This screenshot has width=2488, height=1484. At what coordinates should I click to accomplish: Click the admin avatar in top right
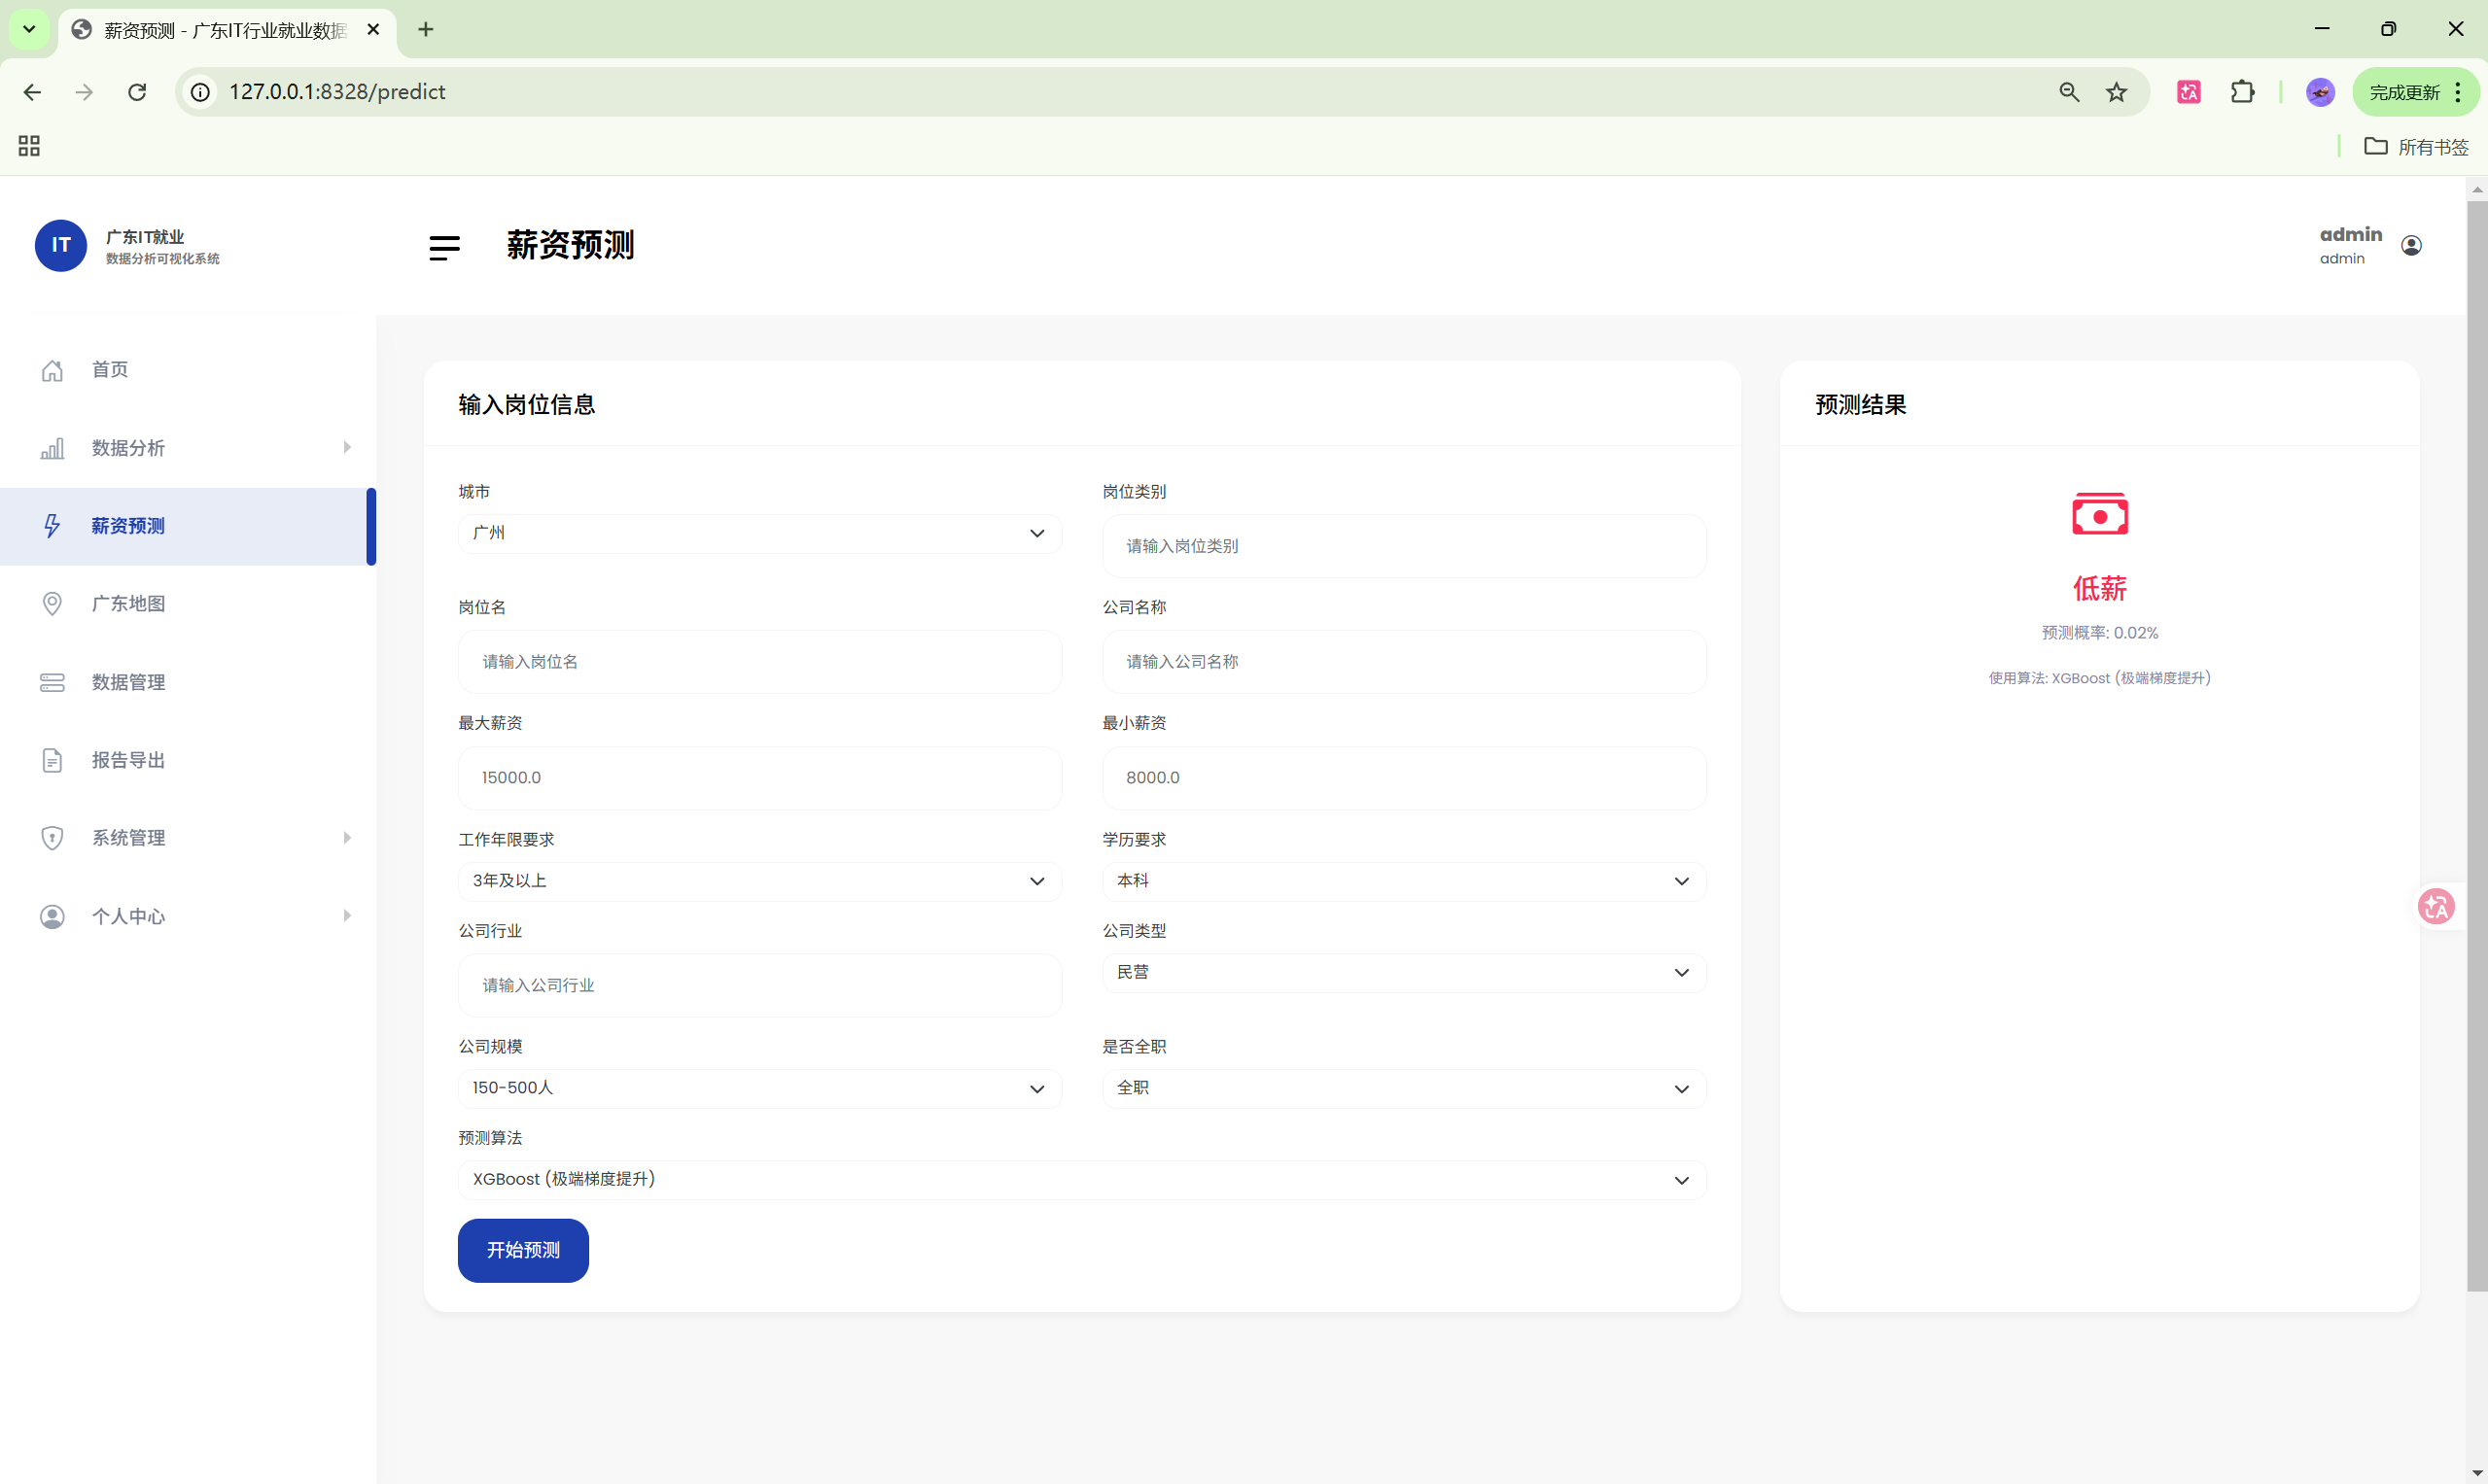pos(2411,245)
